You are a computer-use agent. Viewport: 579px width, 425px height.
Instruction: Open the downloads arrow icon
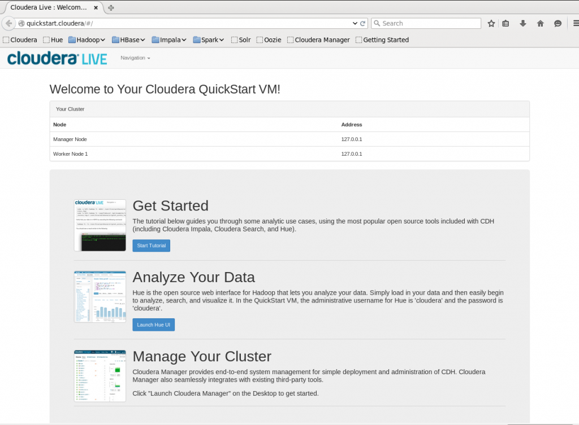click(x=523, y=23)
